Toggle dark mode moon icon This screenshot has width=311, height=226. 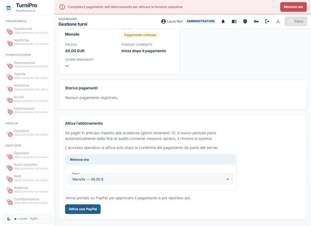(x=9, y=219)
